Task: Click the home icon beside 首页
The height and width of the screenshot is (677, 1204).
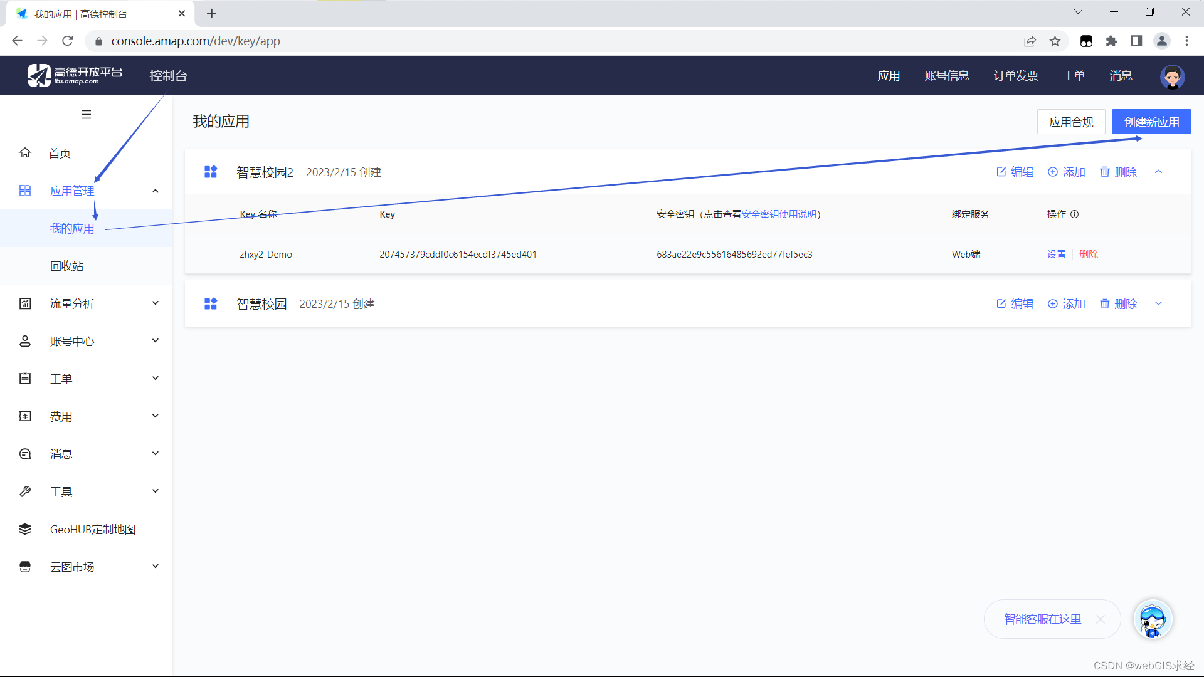Action: (x=25, y=153)
